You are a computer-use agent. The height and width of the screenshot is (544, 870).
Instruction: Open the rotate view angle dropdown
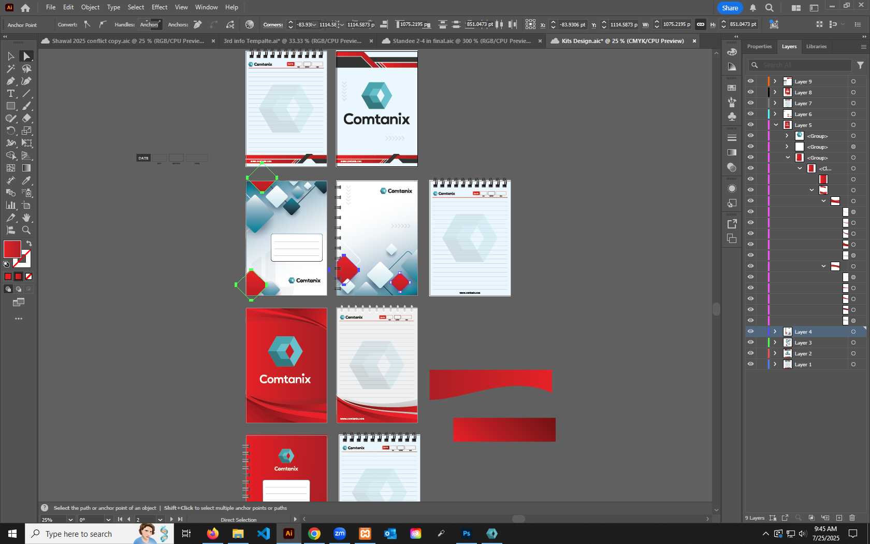108,520
